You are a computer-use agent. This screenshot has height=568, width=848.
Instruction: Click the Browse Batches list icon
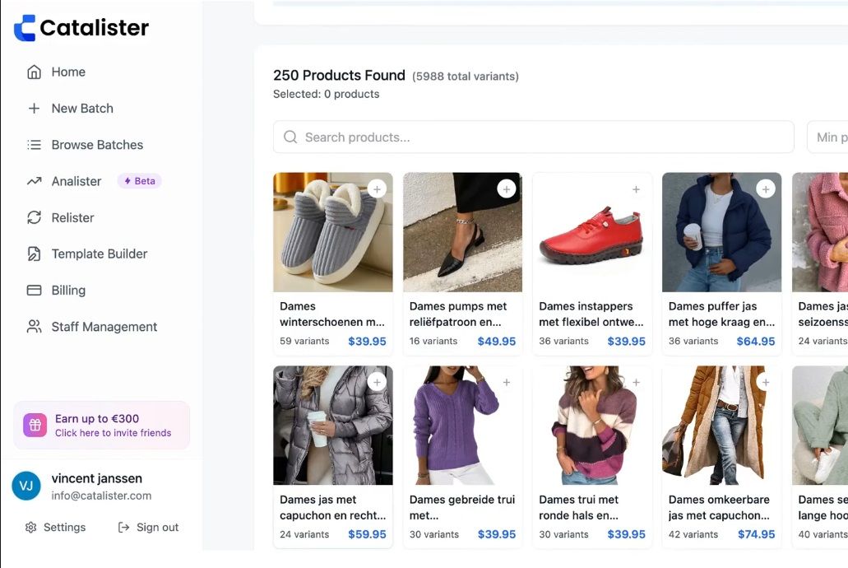point(34,145)
